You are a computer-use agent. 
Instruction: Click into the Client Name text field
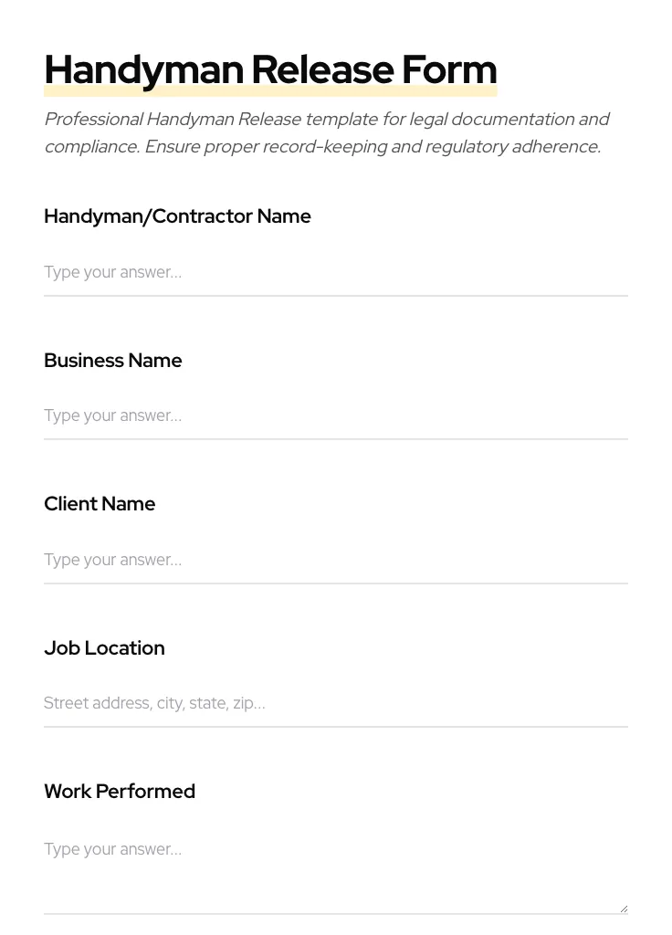pos(335,560)
